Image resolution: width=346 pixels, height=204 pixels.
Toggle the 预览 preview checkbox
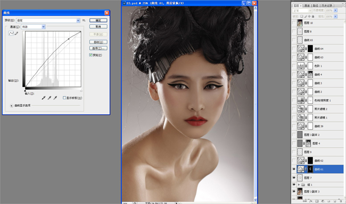90,55
